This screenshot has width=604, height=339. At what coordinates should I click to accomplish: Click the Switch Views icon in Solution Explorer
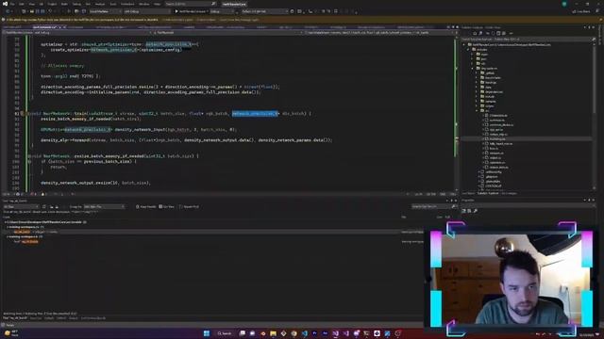click(x=480, y=34)
